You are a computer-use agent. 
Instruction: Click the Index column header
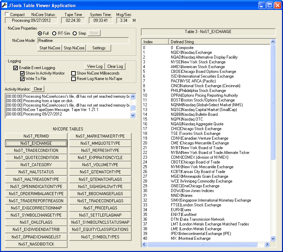(x=155, y=42)
